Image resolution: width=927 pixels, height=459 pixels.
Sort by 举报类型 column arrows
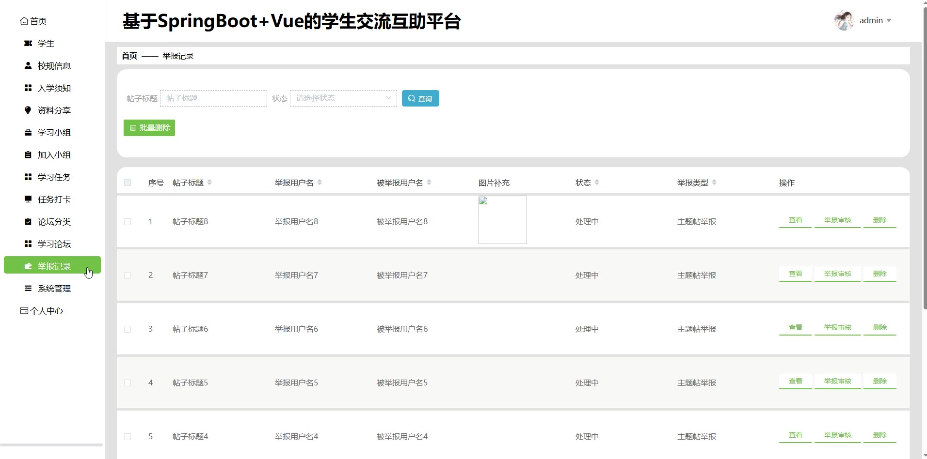click(714, 183)
